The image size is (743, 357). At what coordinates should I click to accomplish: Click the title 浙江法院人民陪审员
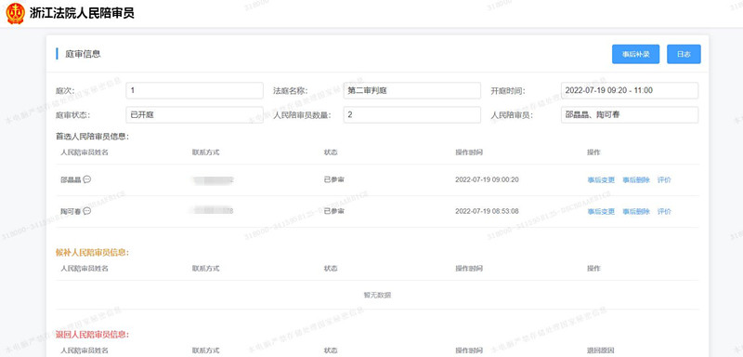click(x=82, y=13)
